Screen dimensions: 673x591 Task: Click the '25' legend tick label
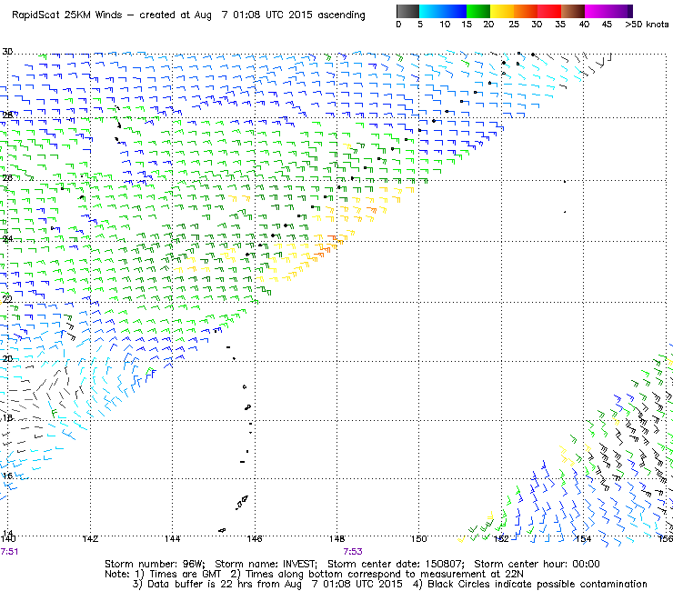(514, 25)
